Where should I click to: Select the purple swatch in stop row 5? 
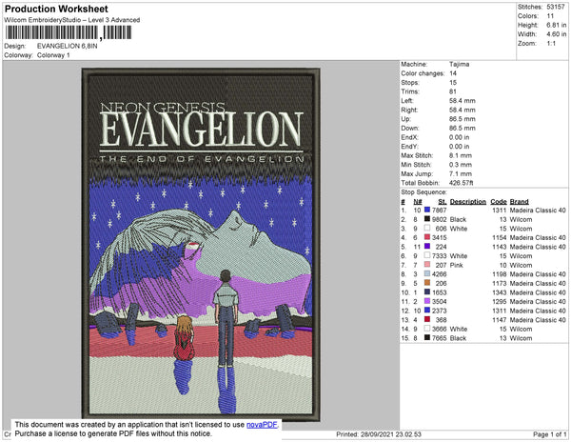click(x=427, y=247)
